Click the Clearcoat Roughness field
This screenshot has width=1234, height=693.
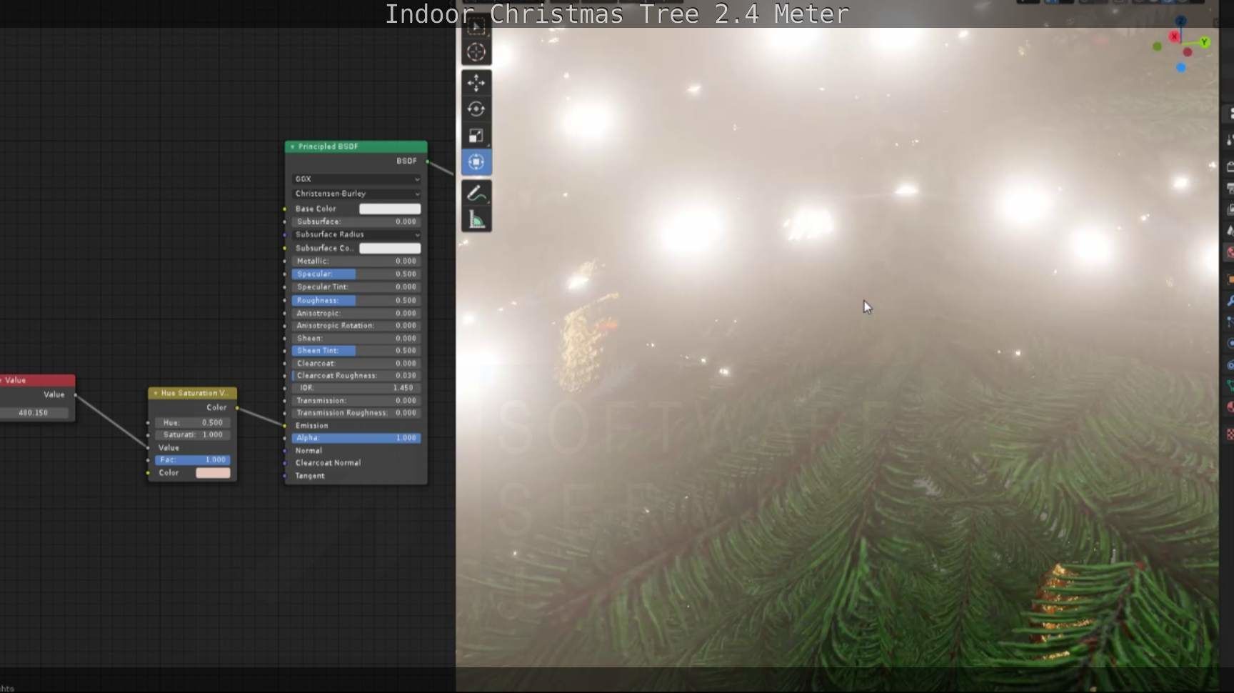coord(356,376)
